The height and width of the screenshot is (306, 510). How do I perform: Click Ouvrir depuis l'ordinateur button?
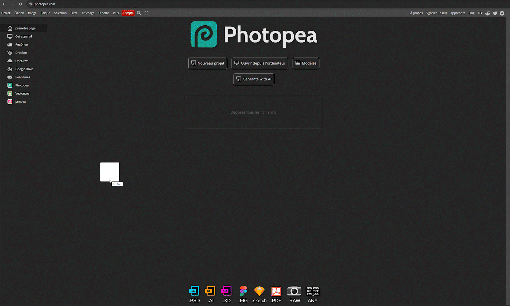click(260, 63)
